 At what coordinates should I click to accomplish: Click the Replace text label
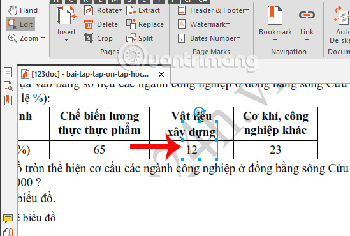(151, 24)
